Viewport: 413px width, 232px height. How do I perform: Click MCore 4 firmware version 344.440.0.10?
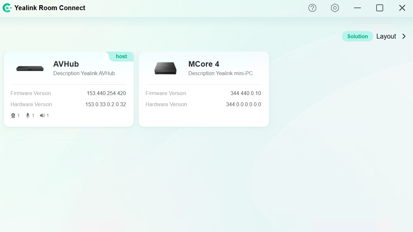pos(246,93)
